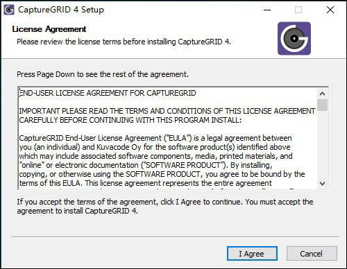
Task: Close the setup window with X
Action: click(x=330, y=10)
